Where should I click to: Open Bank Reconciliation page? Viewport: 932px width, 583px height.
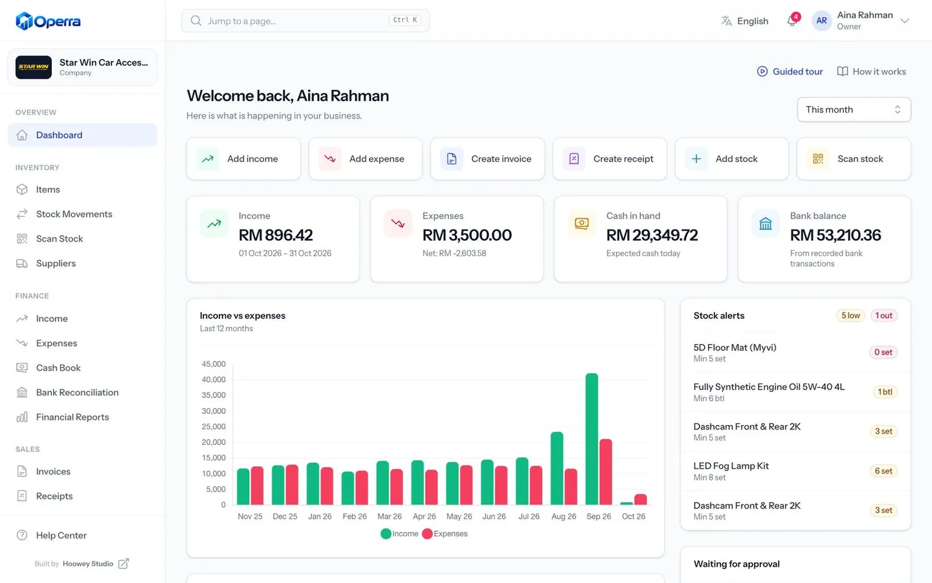pos(82,393)
